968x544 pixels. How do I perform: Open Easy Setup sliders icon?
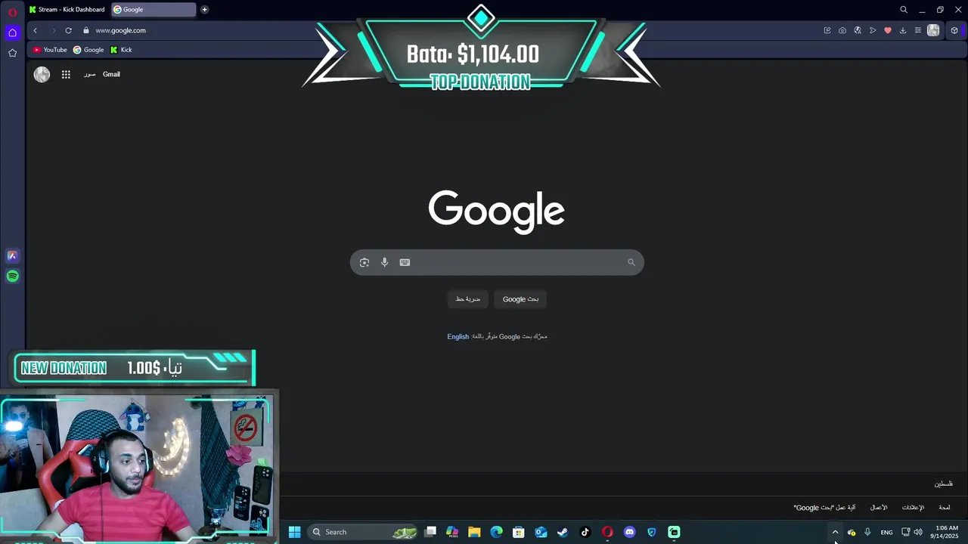click(x=918, y=30)
